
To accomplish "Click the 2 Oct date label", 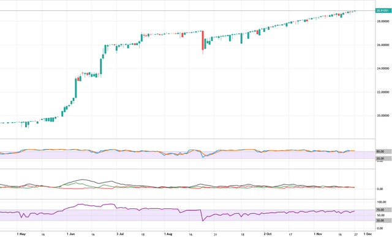I will (x=268, y=234).
